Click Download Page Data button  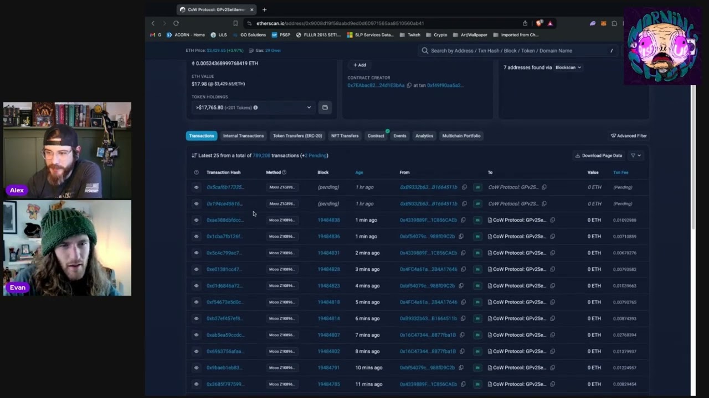click(x=598, y=155)
